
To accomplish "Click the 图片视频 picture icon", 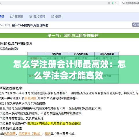I will tap(31, 17).
